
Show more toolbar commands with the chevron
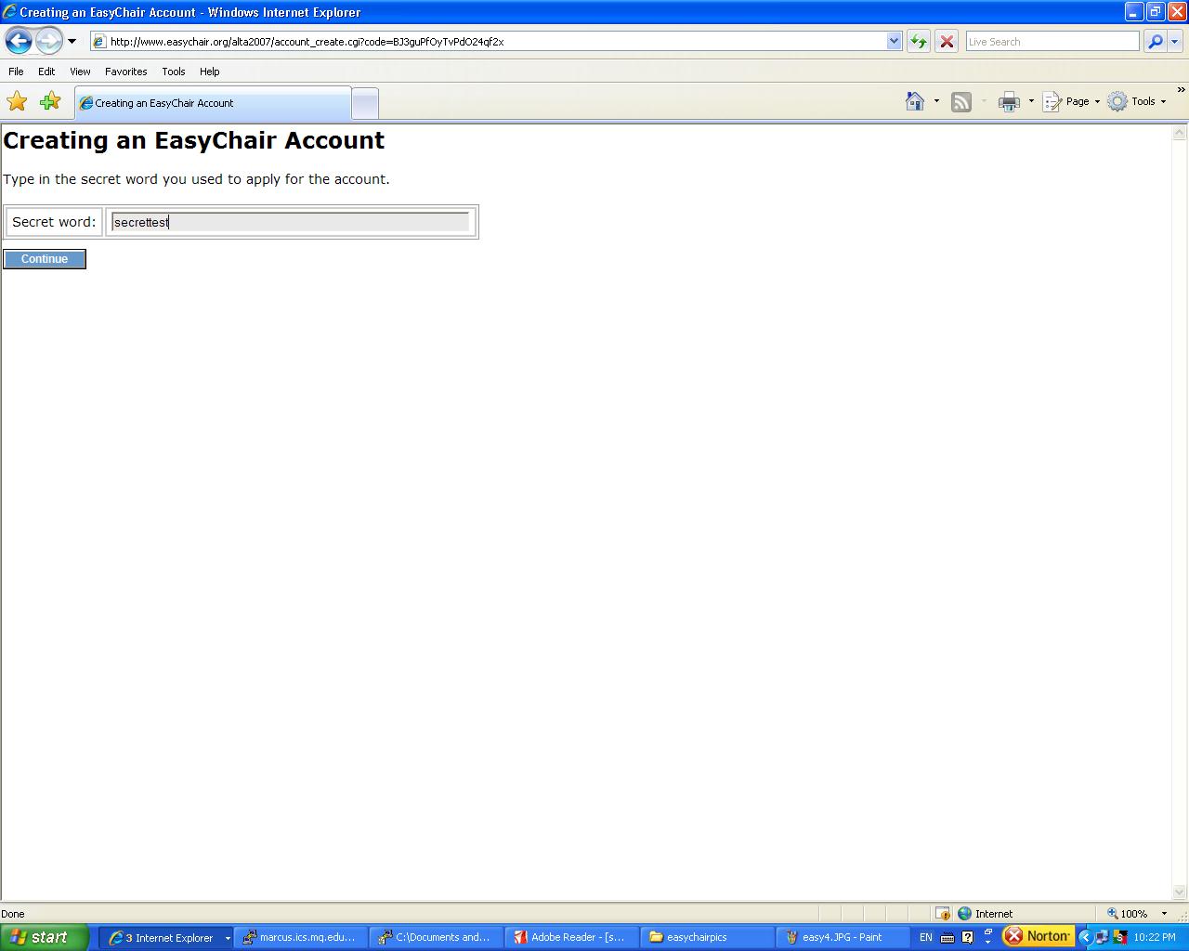point(1181,90)
